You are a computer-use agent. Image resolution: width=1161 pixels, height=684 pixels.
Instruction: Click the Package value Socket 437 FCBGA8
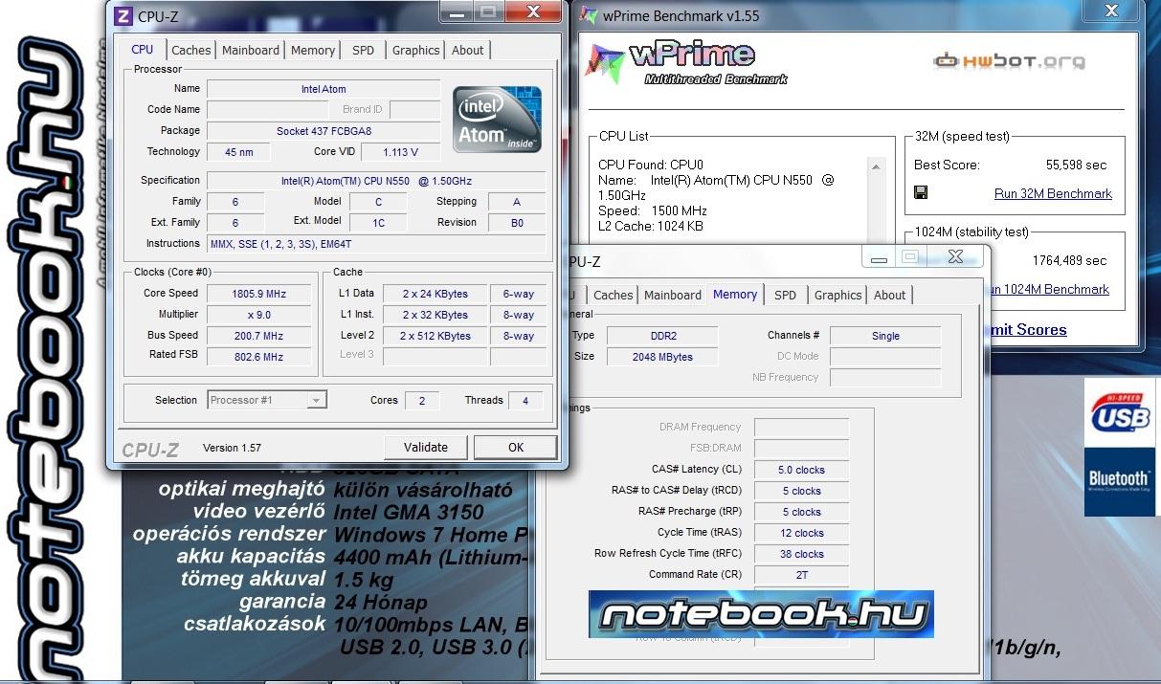tap(324, 131)
